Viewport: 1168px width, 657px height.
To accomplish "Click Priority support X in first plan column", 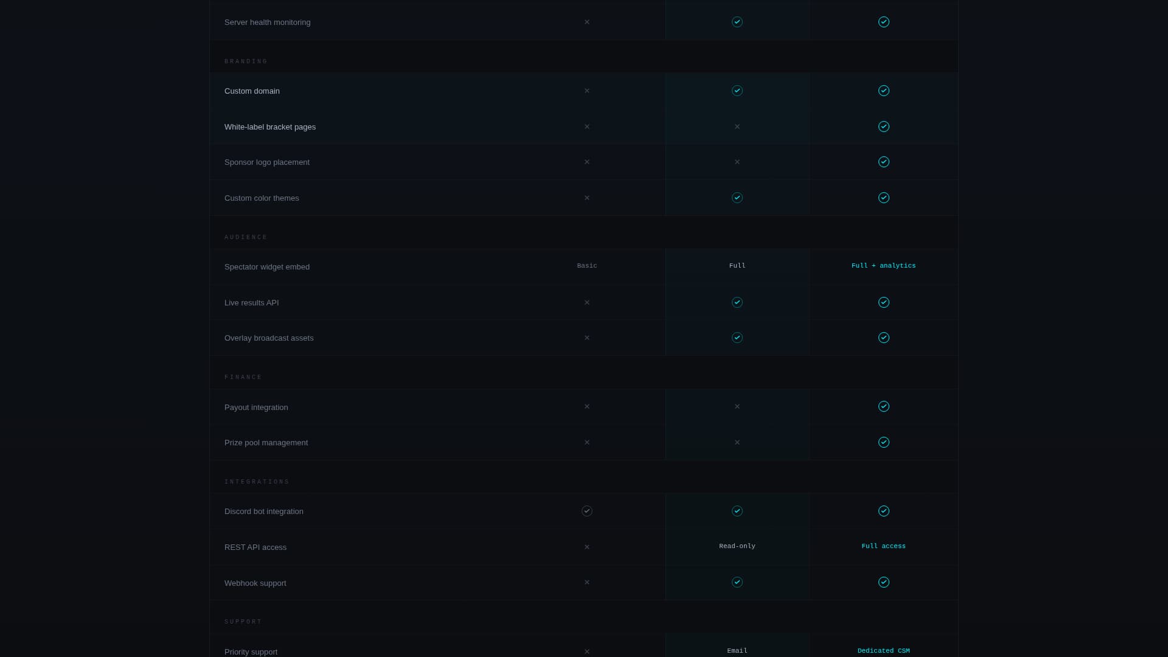I will (587, 652).
